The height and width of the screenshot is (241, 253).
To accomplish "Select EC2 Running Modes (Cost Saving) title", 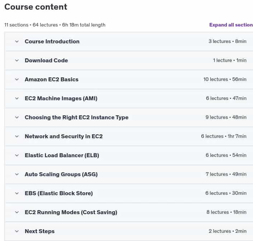I will tap(71, 212).
